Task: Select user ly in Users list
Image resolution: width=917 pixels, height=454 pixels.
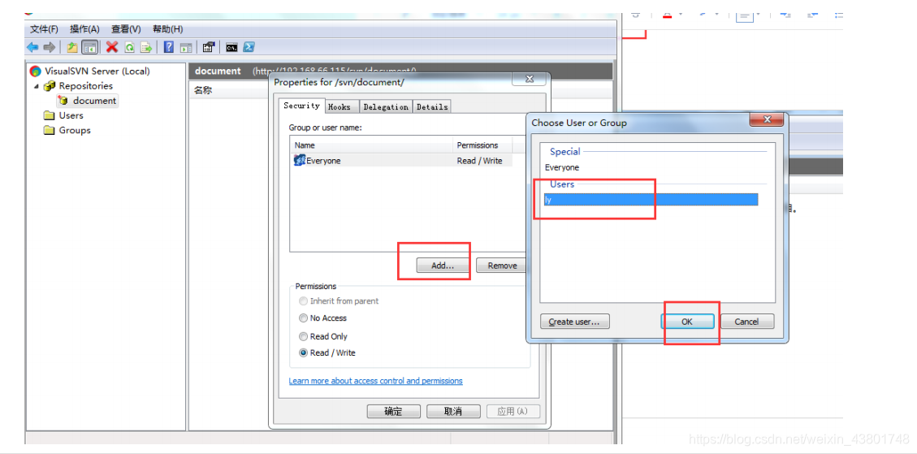Action: 651,200
